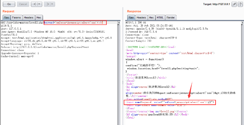Click the Upgrade-Insecure-Requests: 1 line
The width and height of the screenshot is (244, 125).
(20, 53)
